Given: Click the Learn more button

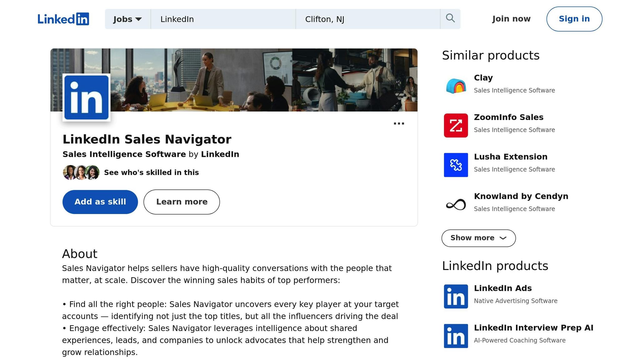Looking at the screenshot, I should [x=182, y=202].
